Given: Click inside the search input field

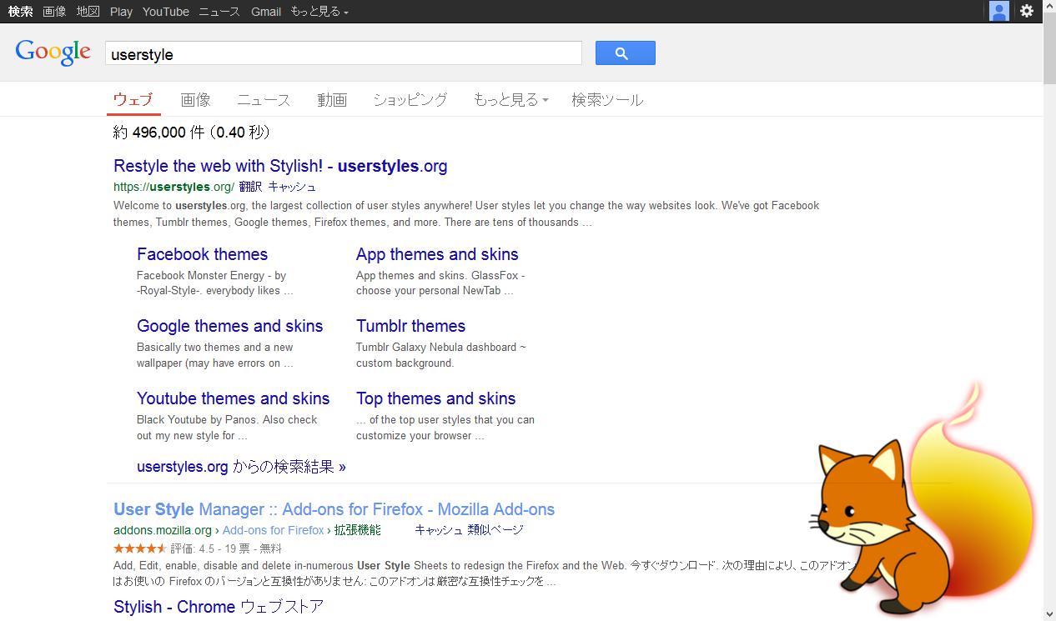Looking at the screenshot, I should [x=344, y=53].
